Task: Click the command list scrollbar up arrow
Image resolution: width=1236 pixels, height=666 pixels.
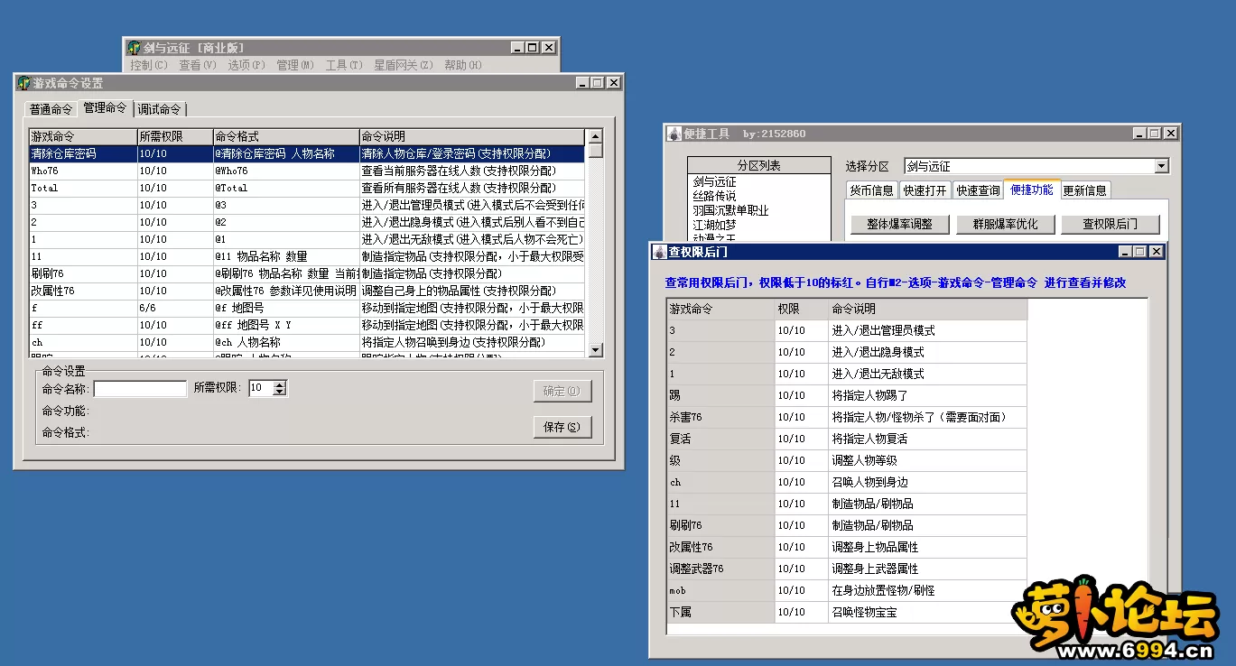Action: 595,136
